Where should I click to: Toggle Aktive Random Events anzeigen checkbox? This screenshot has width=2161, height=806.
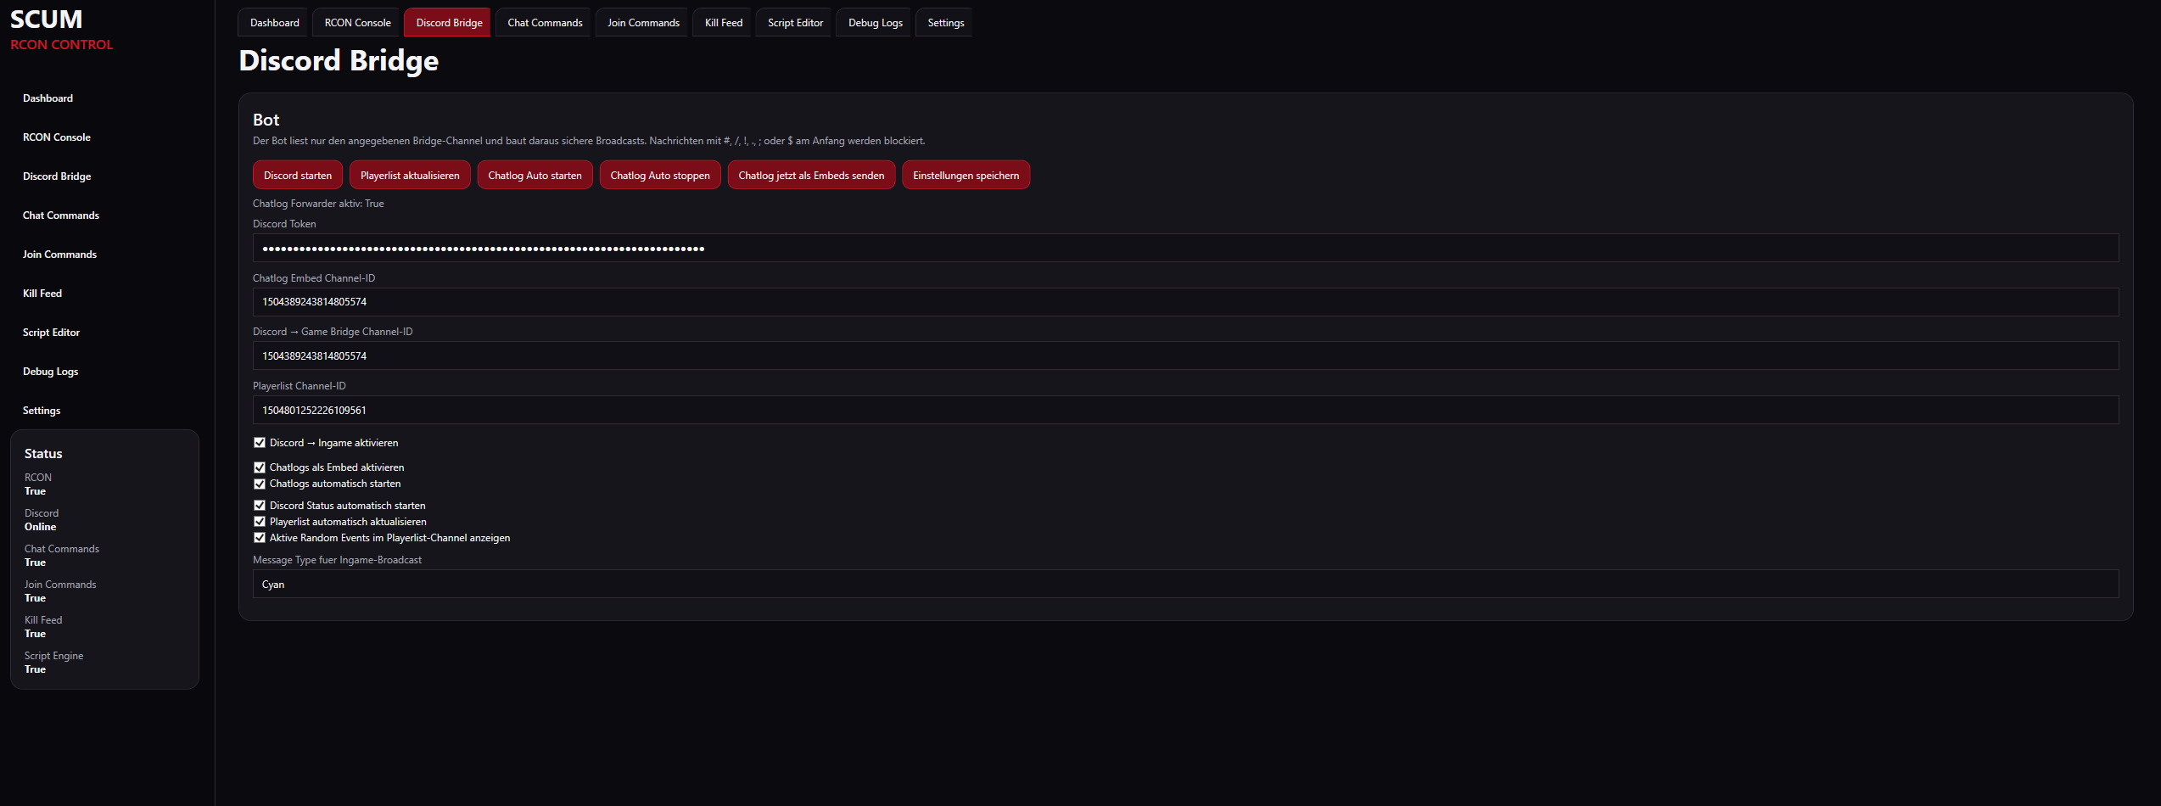pos(260,538)
